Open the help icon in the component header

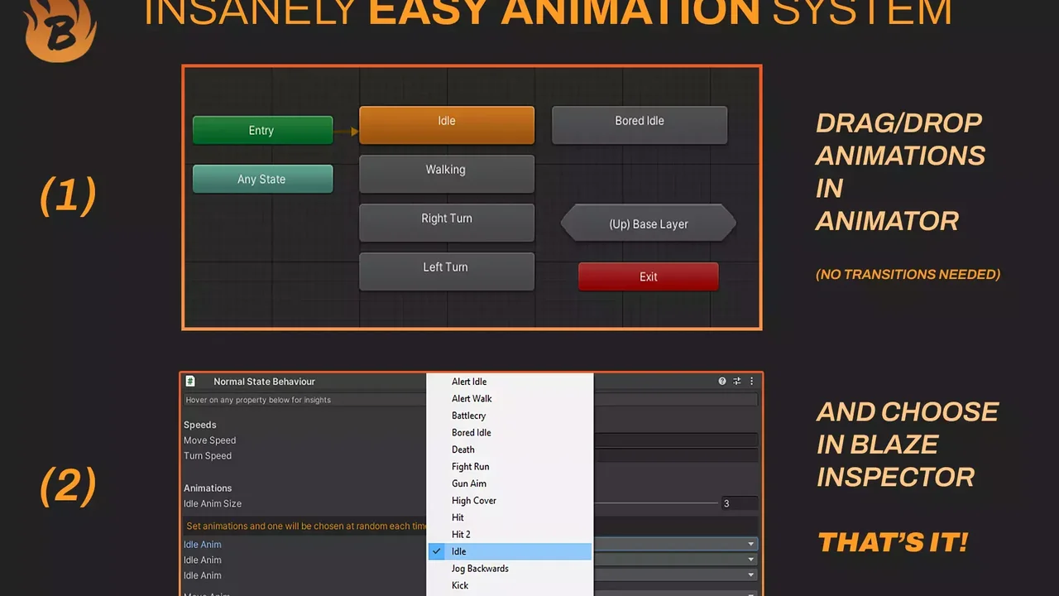722,382
